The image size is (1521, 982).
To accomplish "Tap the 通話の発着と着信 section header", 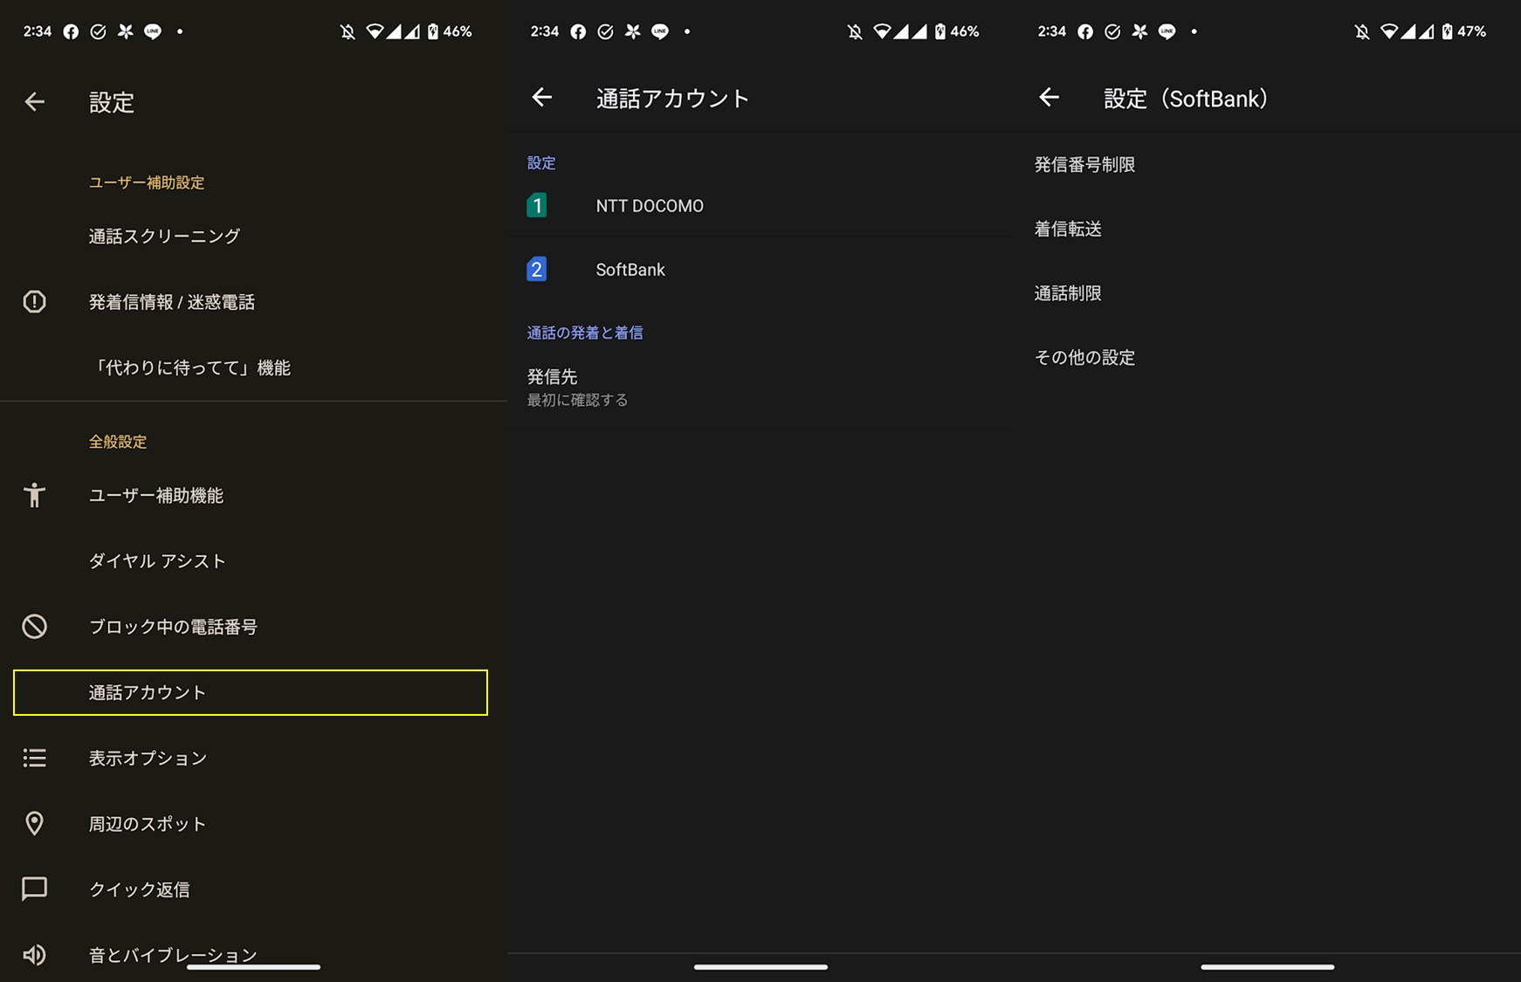I will (x=585, y=333).
